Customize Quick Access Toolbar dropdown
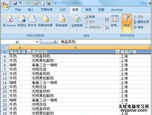The height and width of the screenshot is (115, 152). click(56, 3)
